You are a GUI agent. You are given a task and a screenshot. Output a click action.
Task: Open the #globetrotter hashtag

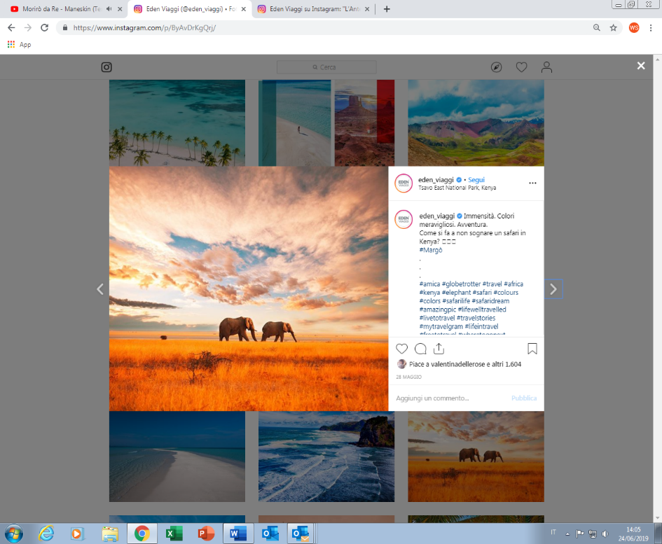[461, 284]
